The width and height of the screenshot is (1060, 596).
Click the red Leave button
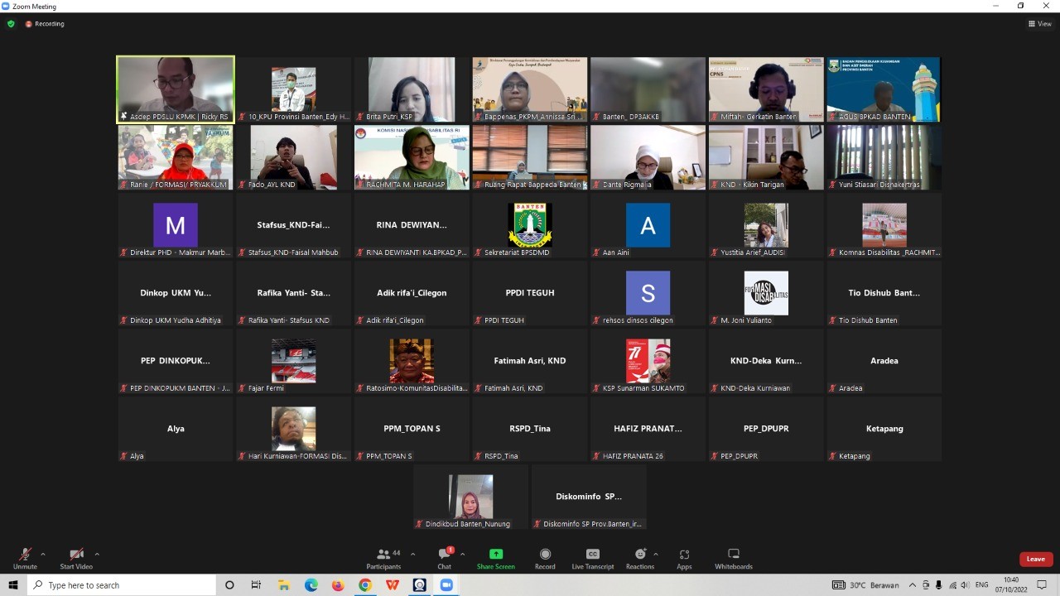point(1035,559)
